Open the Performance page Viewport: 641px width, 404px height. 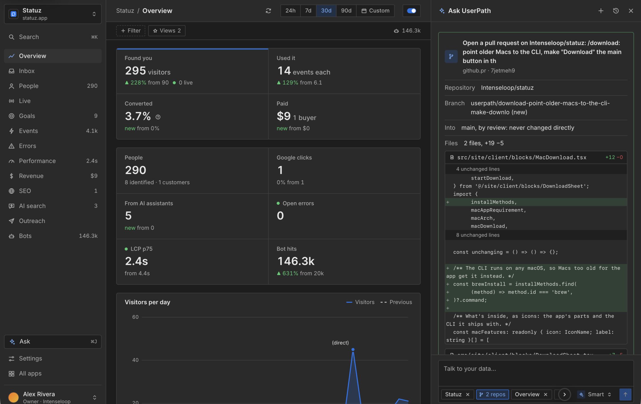point(53,161)
